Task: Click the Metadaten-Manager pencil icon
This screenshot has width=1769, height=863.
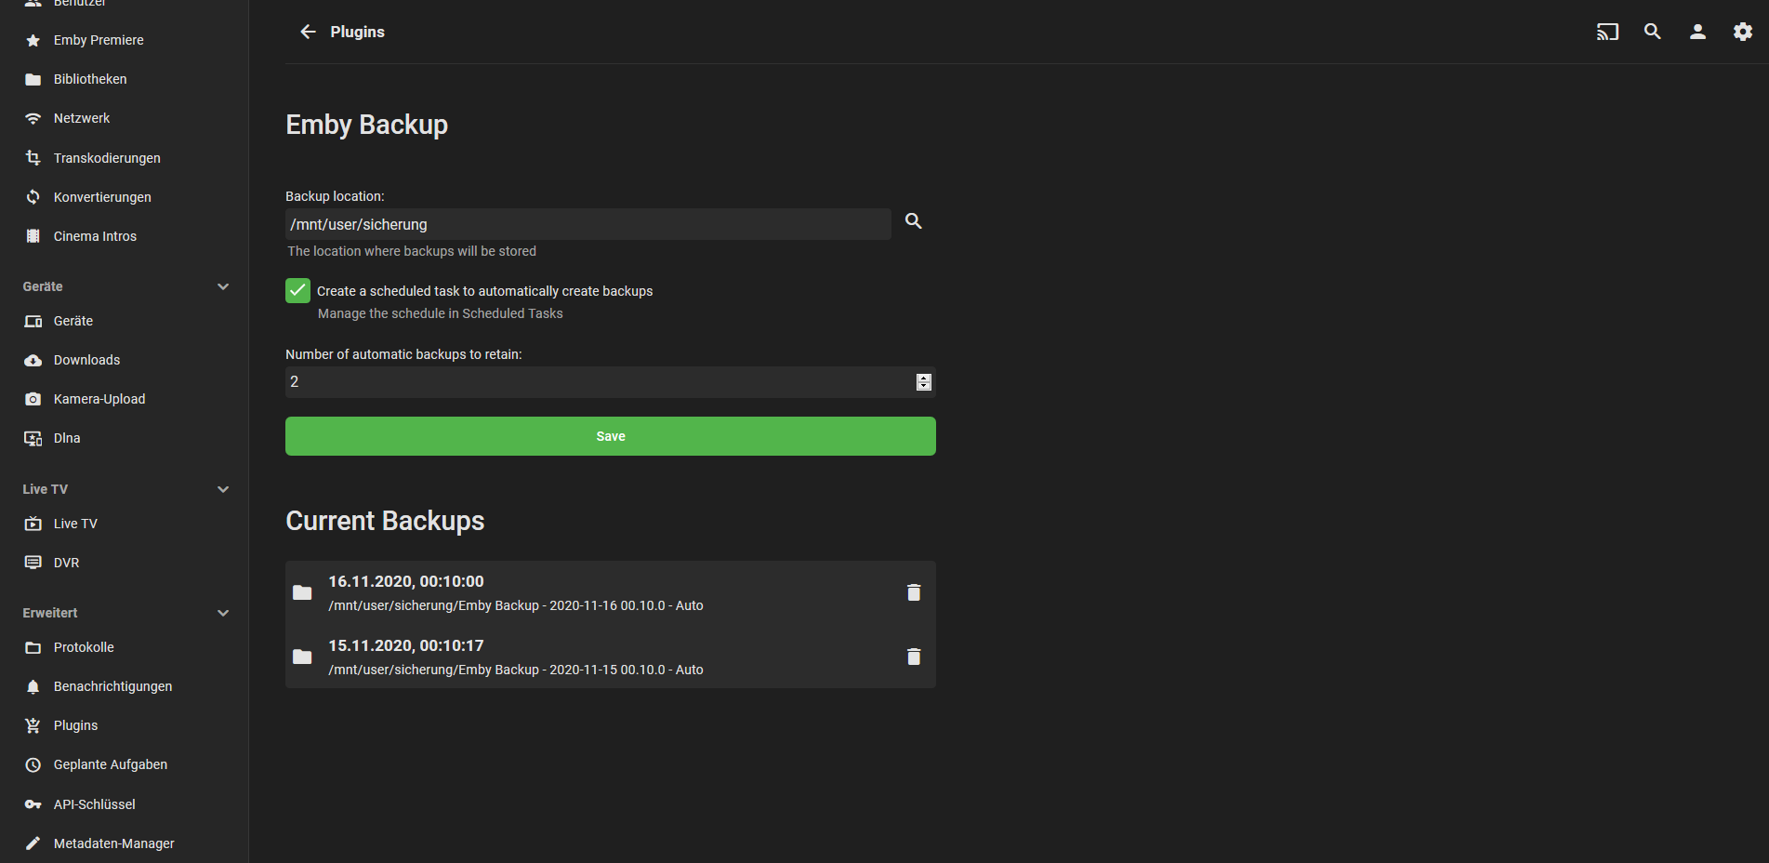Action: tap(33, 843)
